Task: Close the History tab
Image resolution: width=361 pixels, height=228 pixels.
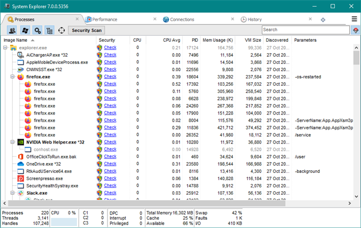Action: [310, 19]
